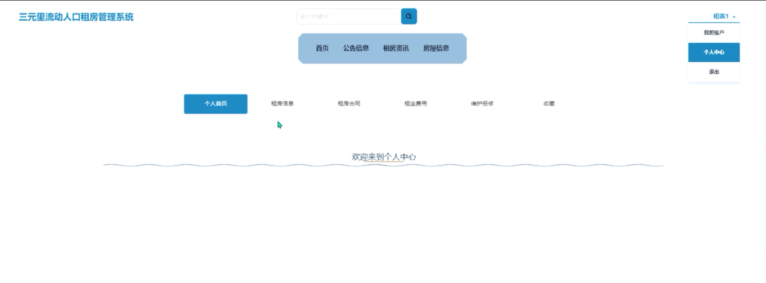Open 公告信息 navigation item
Screen dimensions: 766x283
coord(356,48)
